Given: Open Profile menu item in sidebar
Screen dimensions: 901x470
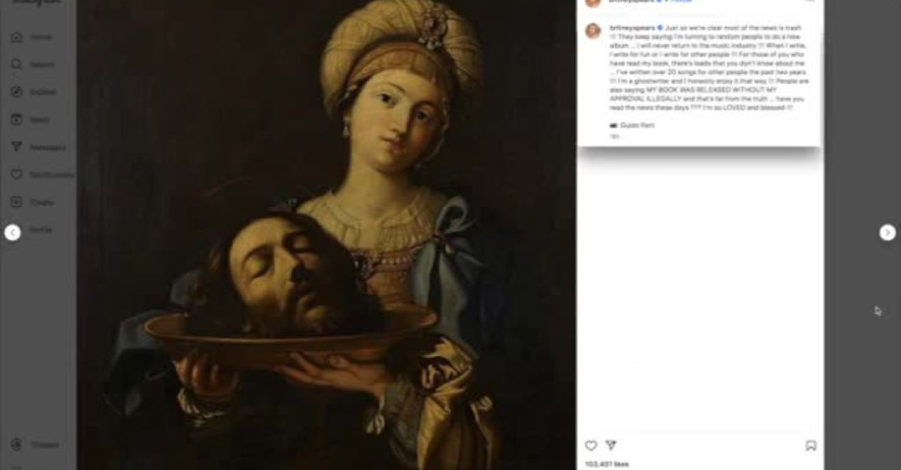Looking at the screenshot, I should 41,229.
